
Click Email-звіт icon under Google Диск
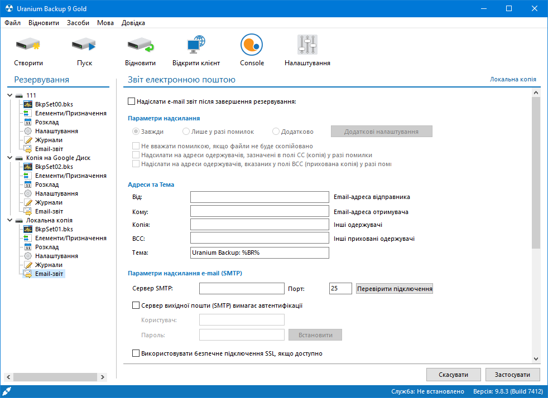tap(27, 212)
